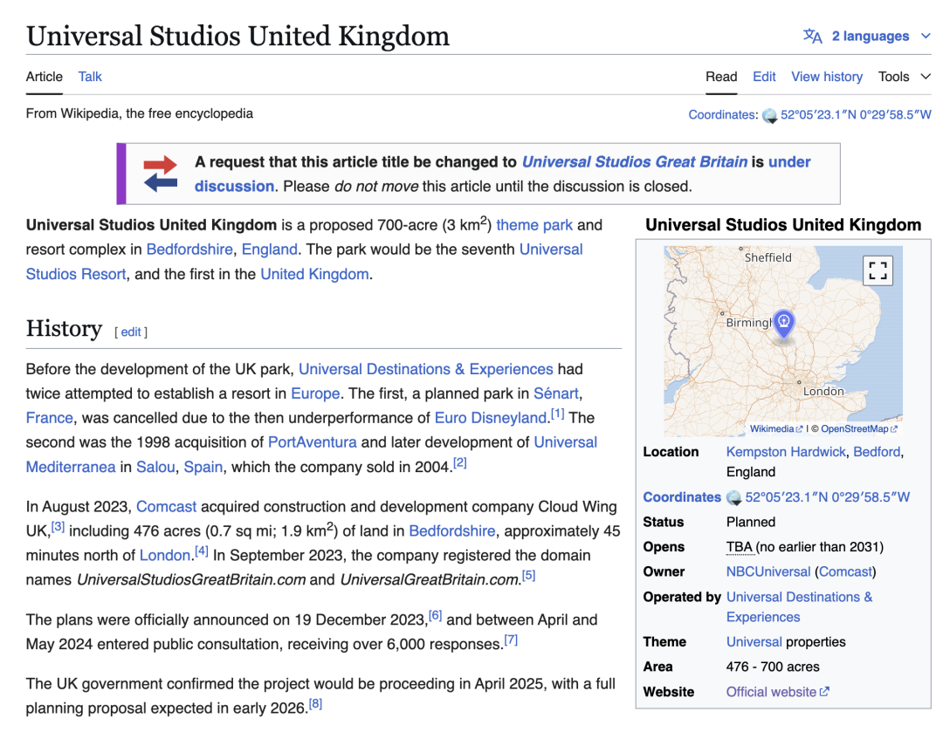Open the Talk tab
The width and height of the screenshot is (943, 739).
click(90, 77)
